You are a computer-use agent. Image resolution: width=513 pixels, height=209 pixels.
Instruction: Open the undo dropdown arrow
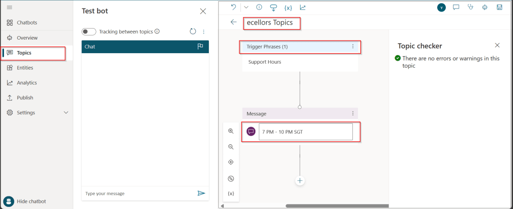(246, 7)
